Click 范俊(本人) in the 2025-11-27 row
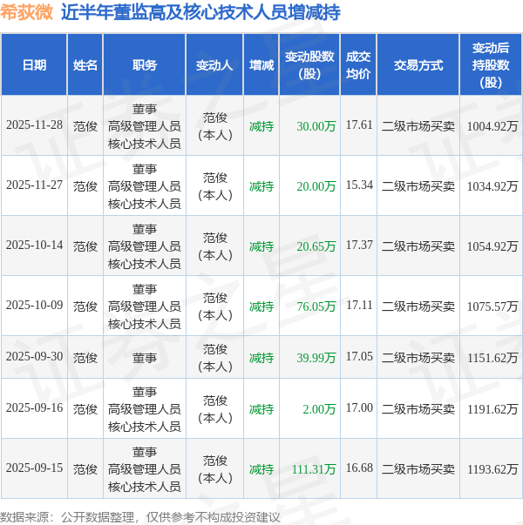Viewport: 523px width, 525px height. tap(215, 186)
